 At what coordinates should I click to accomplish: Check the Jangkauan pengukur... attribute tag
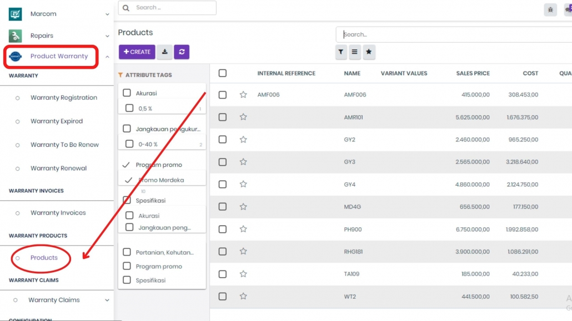(x=127, y=129)
